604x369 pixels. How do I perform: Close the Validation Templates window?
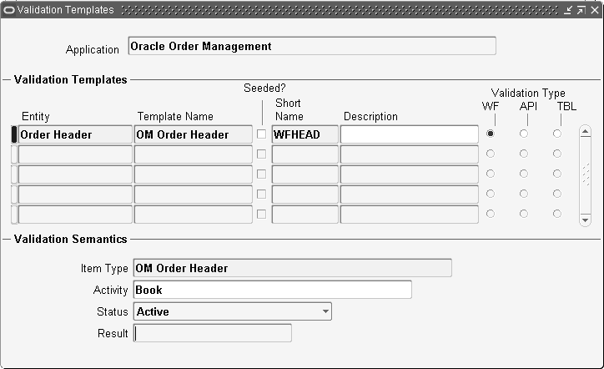point(594,10)
